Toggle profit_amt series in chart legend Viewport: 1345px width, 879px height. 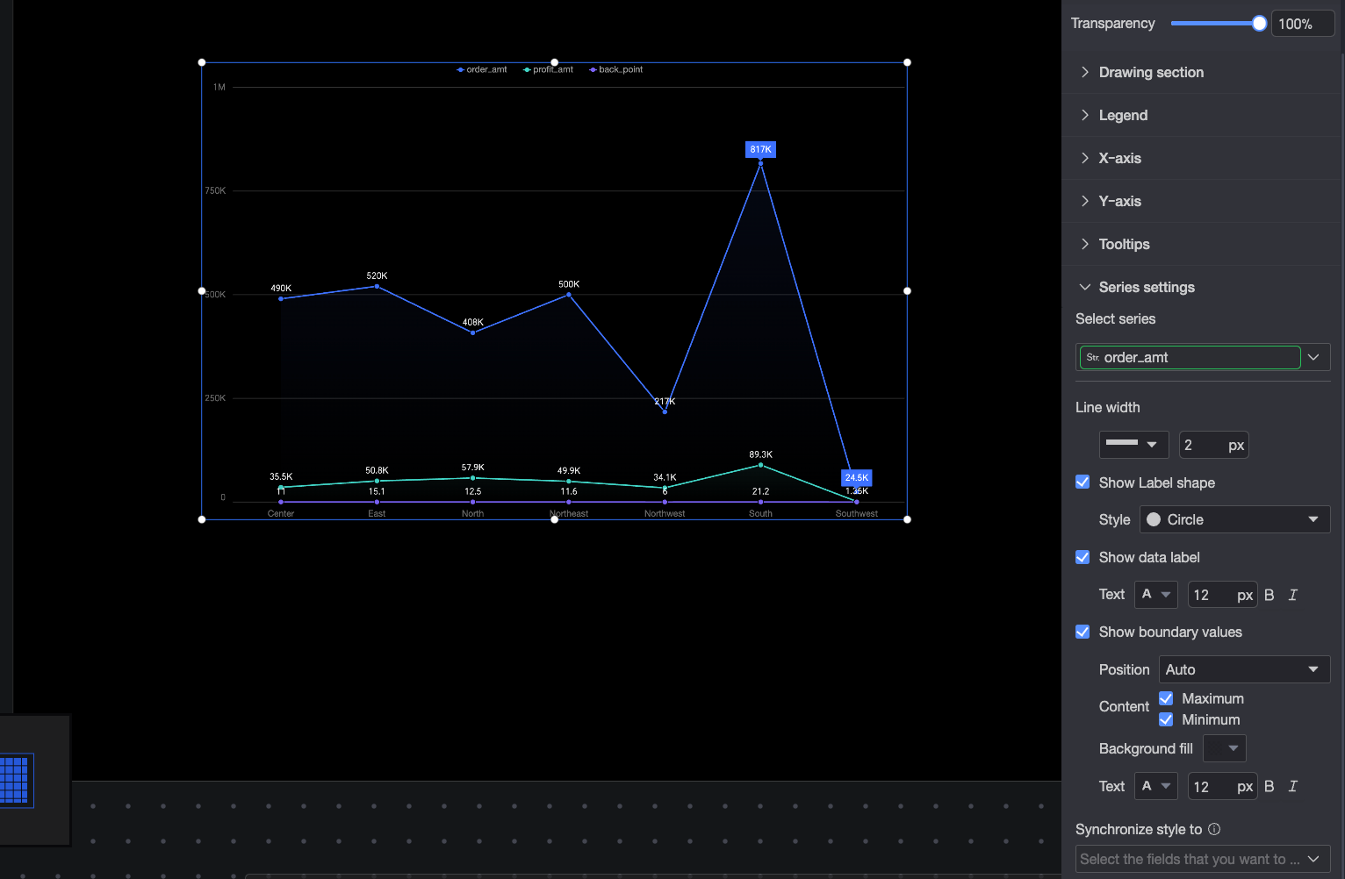548,69
